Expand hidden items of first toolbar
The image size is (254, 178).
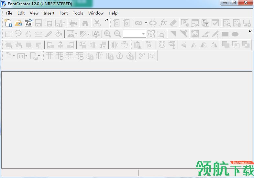click(x=106, y=20)
